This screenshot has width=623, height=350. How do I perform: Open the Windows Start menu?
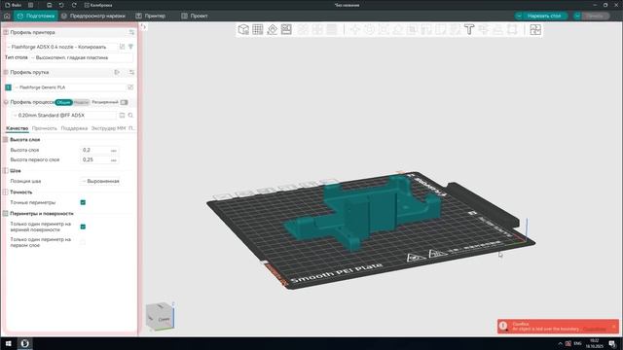(x=8, y=343)
